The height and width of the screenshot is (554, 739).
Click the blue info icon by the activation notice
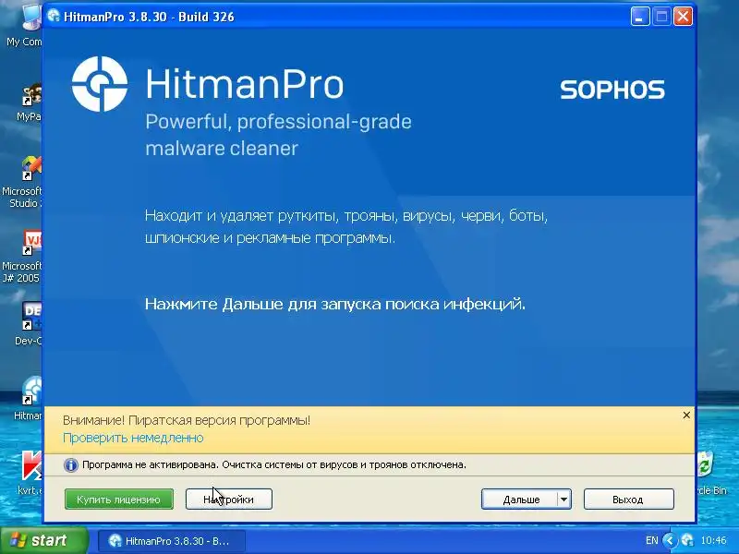point(71,465)
